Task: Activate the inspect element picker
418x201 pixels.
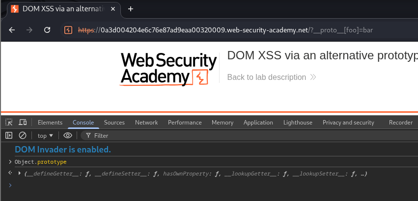Action: [x=9, y=123]
